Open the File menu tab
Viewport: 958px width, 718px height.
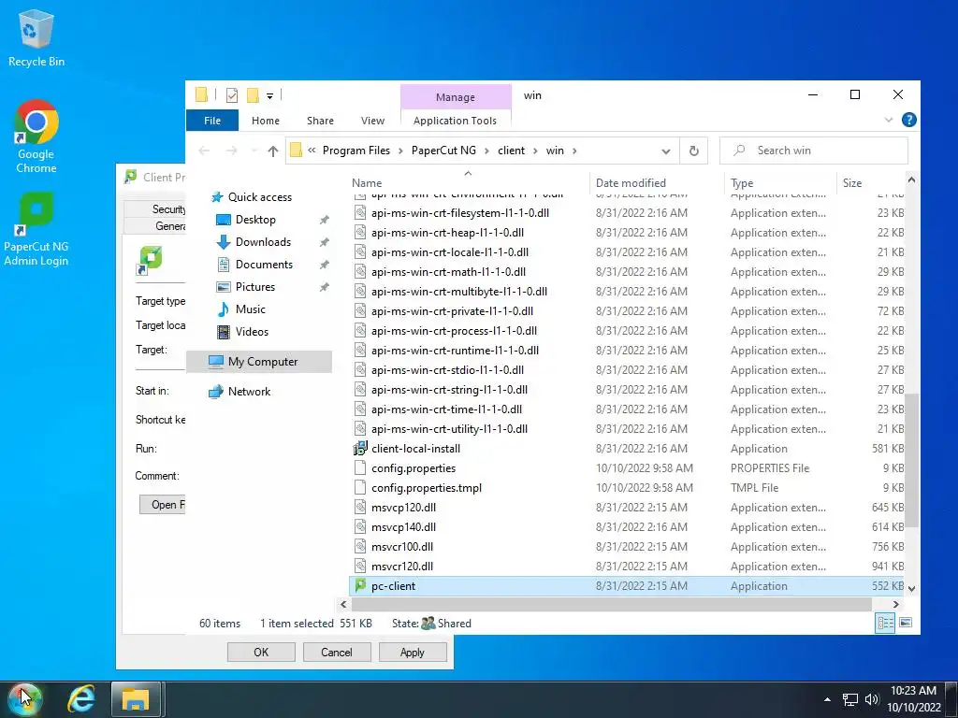coord(212,121)
